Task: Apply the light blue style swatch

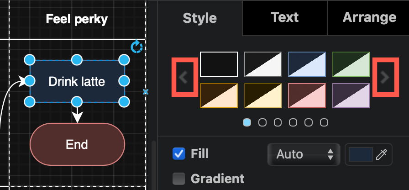Action: [307, 64]
